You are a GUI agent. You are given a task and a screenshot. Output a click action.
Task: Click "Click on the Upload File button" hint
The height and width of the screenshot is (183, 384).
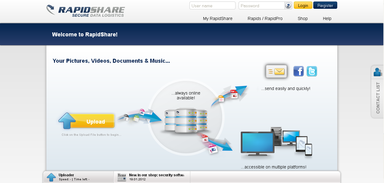(91, 135)
